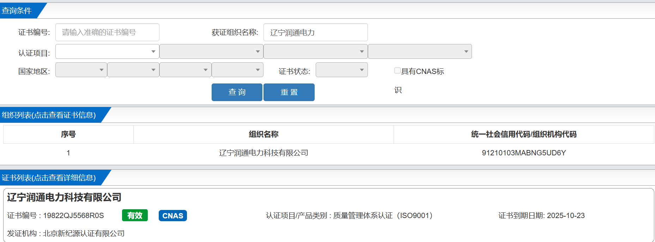Open the fourth 国家地区 dropdown

tap(237, 70)
